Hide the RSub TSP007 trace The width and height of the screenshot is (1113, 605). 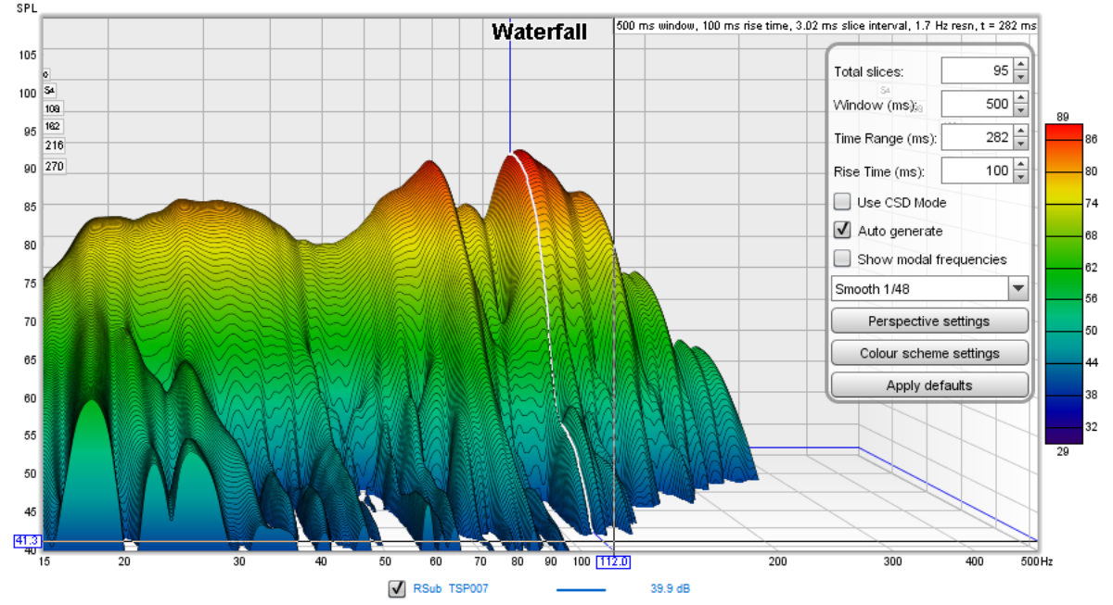click(x=397, y=588)
